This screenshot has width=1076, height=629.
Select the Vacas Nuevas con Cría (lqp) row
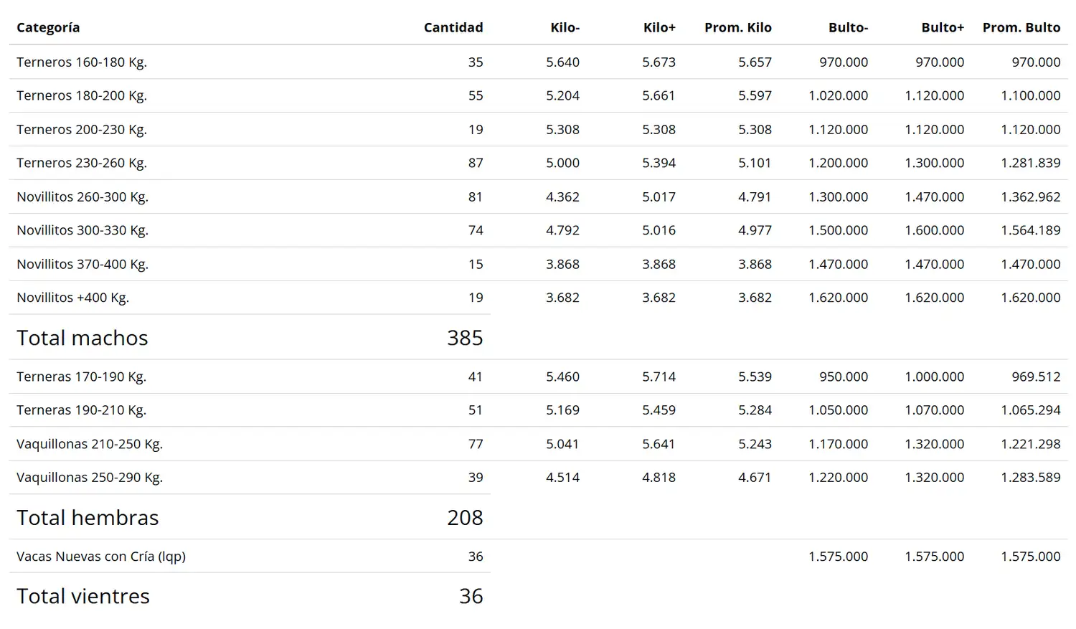pyautogui.click(x=538, y=556)
